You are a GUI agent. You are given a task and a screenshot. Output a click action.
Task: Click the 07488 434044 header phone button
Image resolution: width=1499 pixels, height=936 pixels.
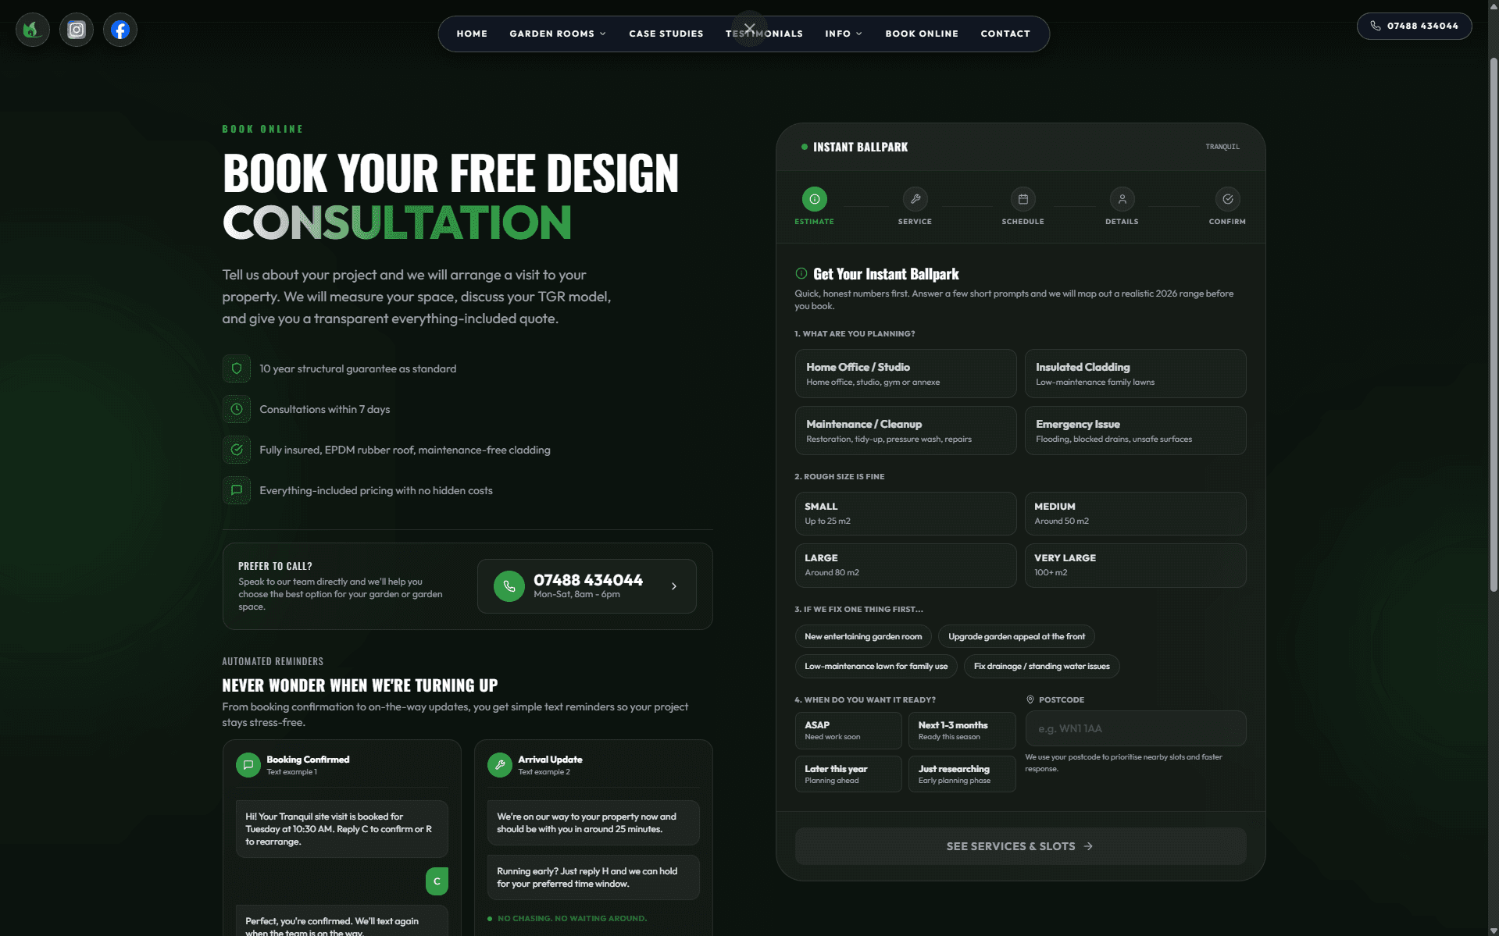1414,26
